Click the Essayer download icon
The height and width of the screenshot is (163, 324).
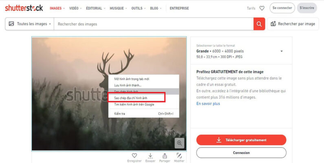tap(150, 156)
